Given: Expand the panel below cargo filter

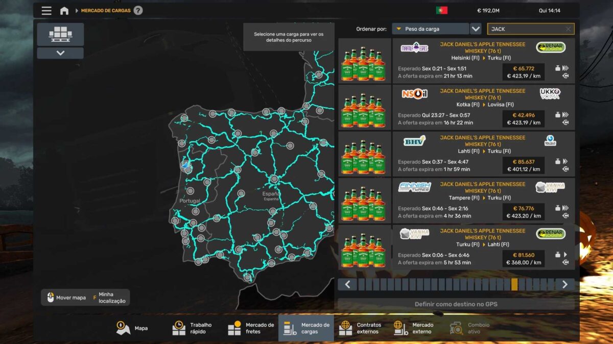Looking at the screenshot, I should (x=60, y=53).
